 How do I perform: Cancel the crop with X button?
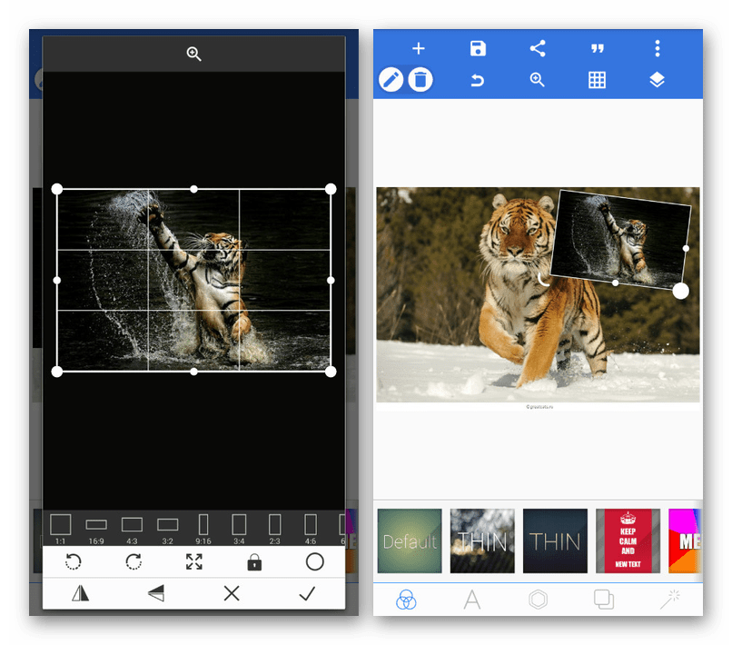pos(232,594)
